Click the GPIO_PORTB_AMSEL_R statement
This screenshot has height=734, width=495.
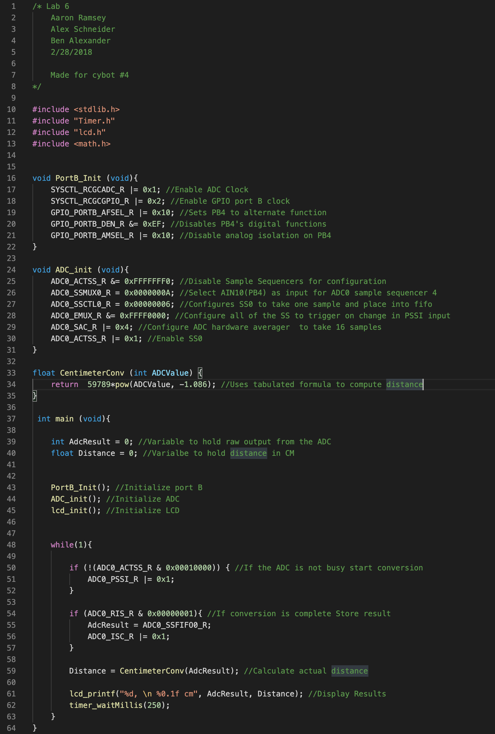[113, 236]
